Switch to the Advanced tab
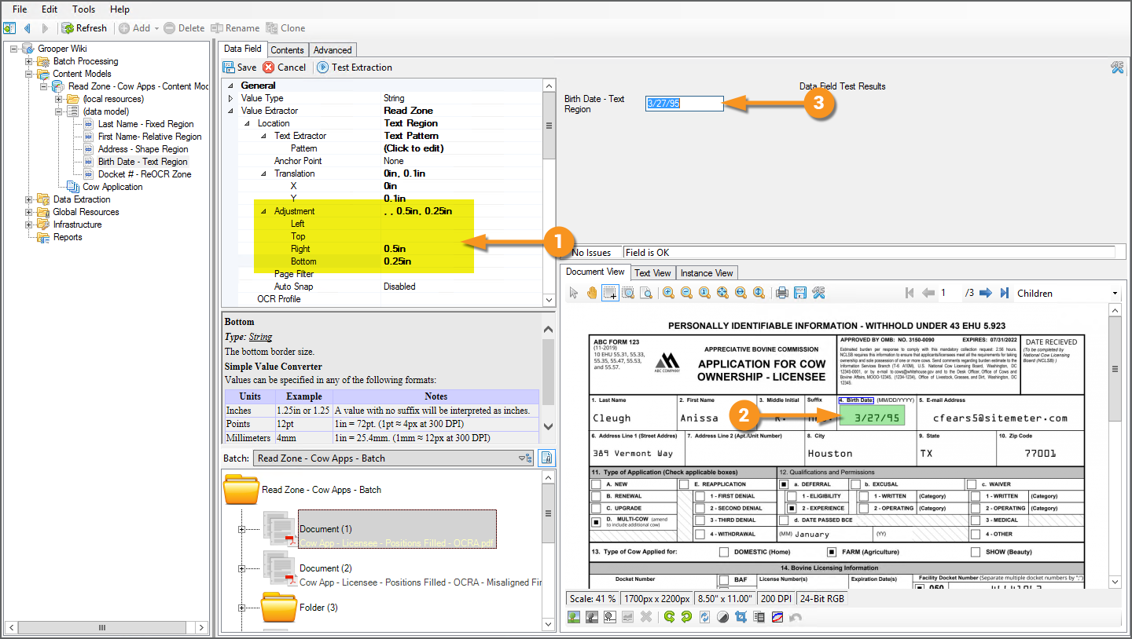1132x639 pixels. pyautogui.click(x=333, y=50)
